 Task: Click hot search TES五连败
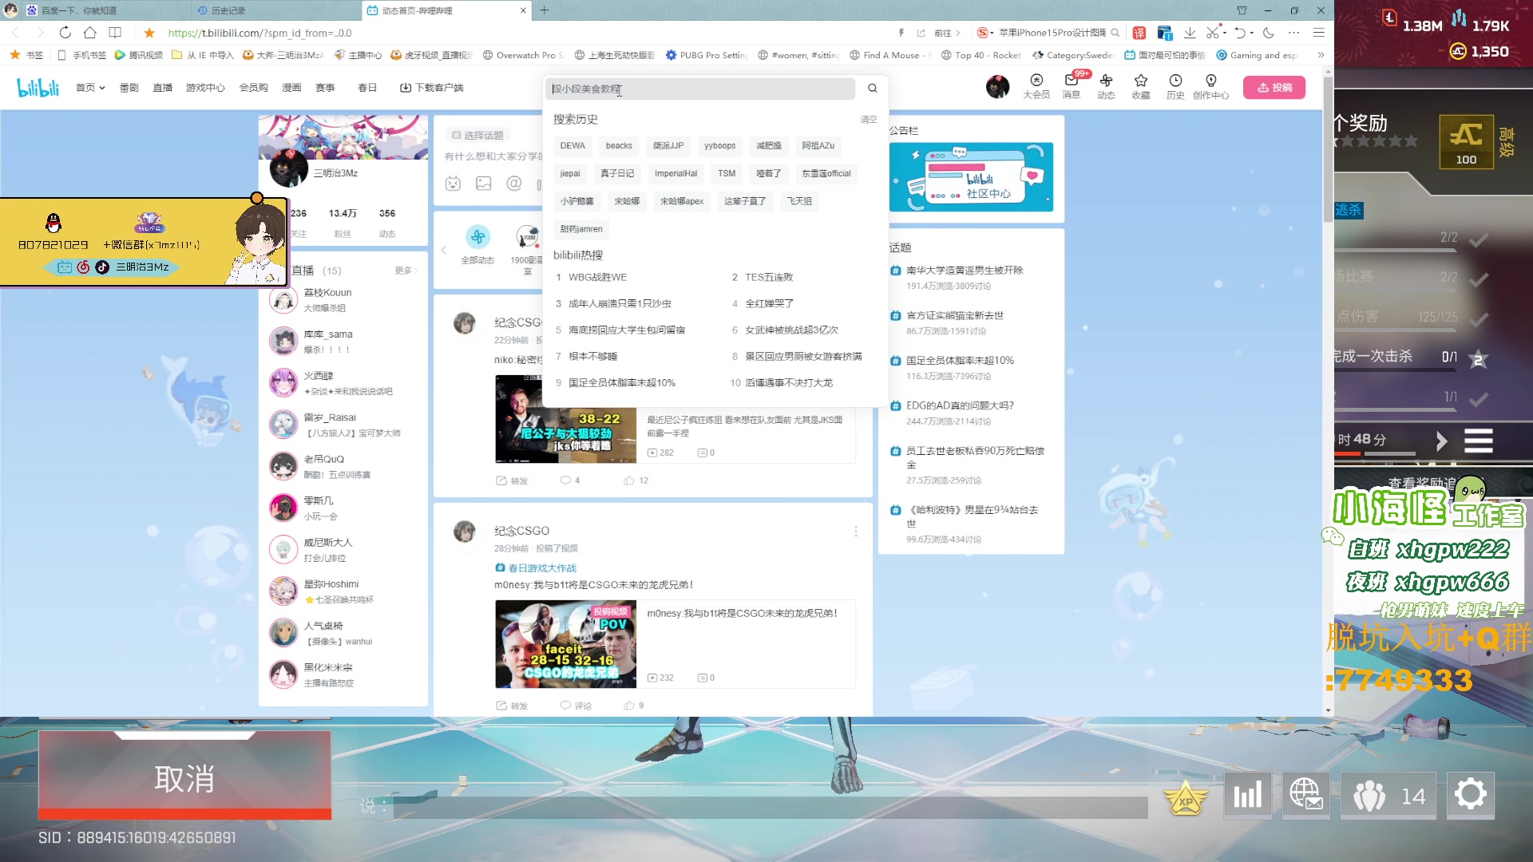[x=769, y=278]
